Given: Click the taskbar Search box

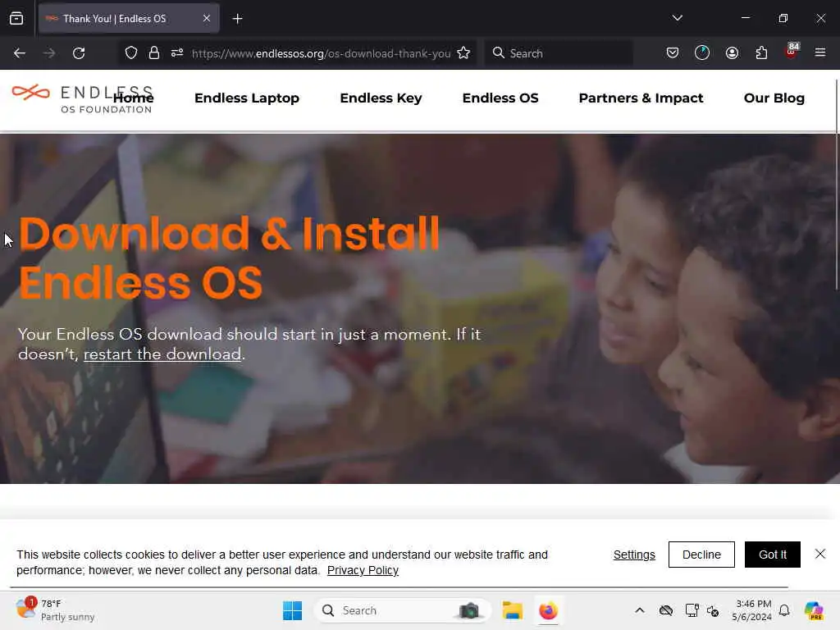Looking at the screenshot, I should (x=402, y=610).
